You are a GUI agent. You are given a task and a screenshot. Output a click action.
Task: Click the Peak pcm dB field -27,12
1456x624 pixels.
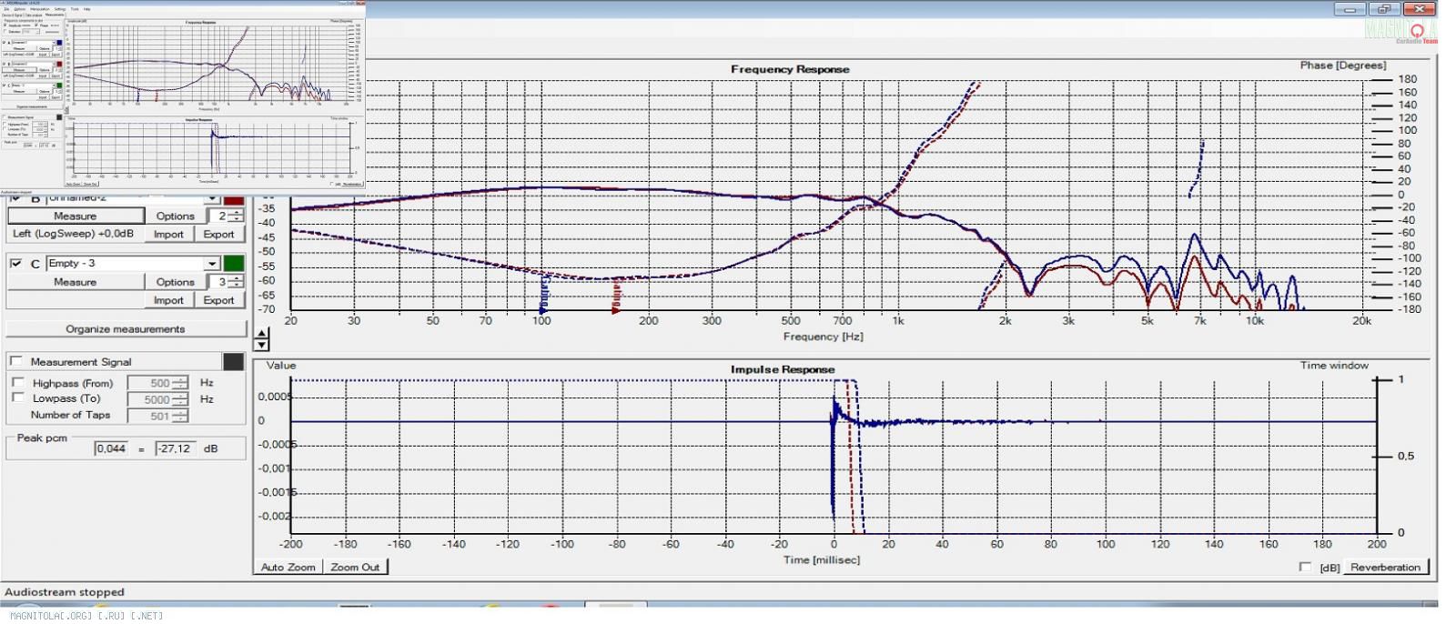[174, 448]
